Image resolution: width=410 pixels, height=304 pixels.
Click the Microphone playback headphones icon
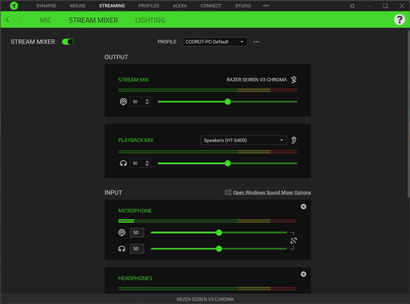pyautogui.click(x=121, y=249)
